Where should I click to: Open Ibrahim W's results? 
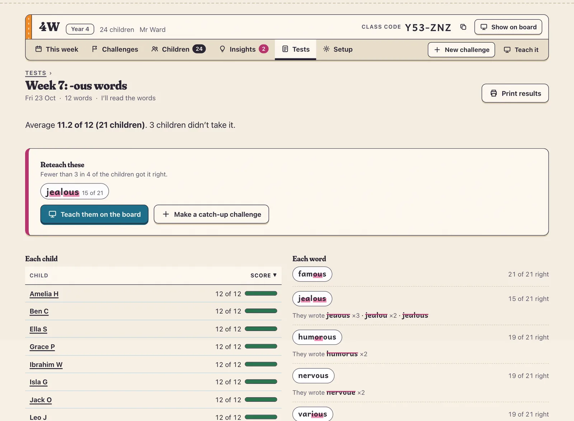[46, 365]
